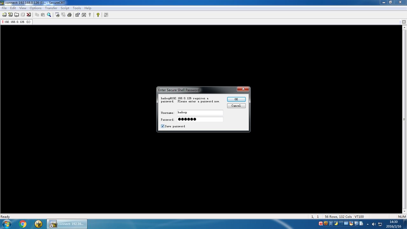
Task: Open the Transfer menu
Action: click(x=51, y=8)
